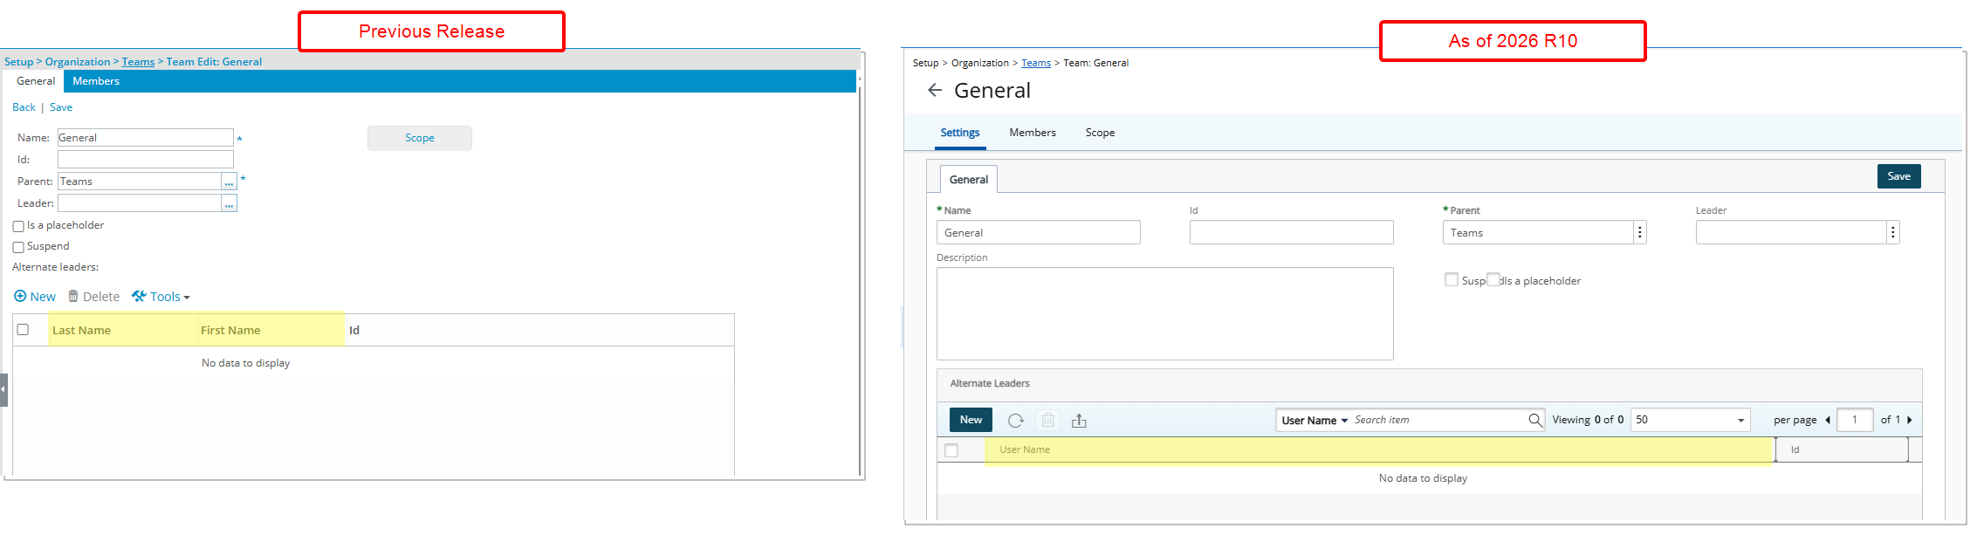Viewport: 1977px width, 535px height.
Task: Sort by Last Name column header
Action: tap(81, 331)
